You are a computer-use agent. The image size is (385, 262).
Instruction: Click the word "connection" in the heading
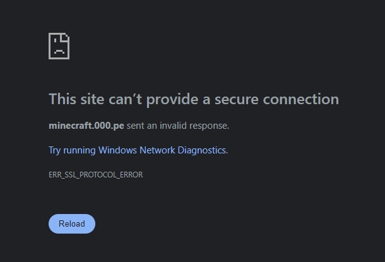[x=304, y=99]
